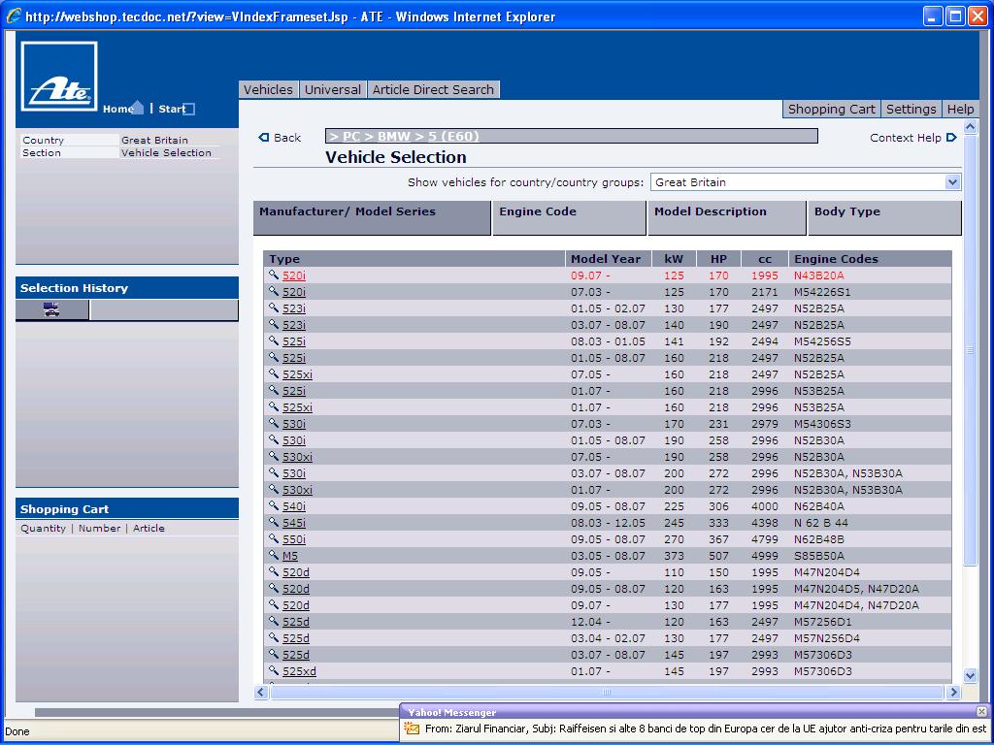Click the horizontal scroll right arrow
This screenshot has height=745, width=994.
coord(953,693)
